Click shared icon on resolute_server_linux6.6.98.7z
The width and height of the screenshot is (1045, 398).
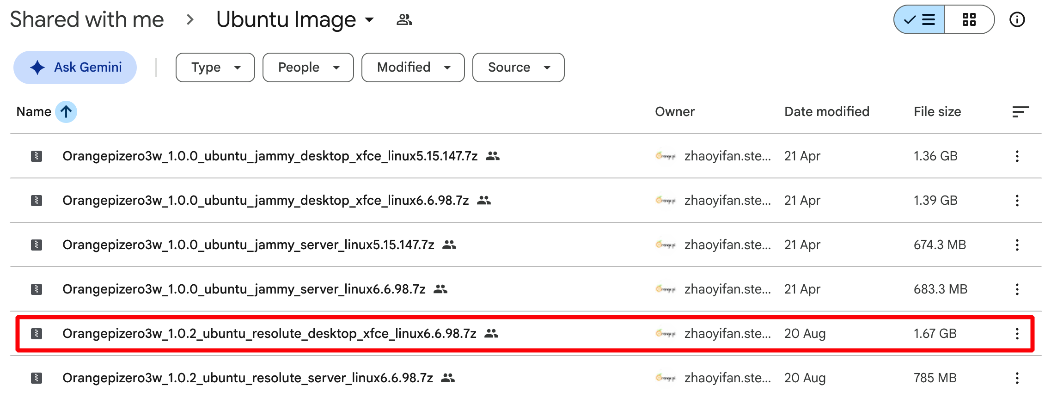click(448, 378)
